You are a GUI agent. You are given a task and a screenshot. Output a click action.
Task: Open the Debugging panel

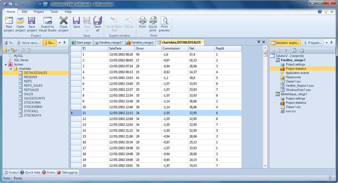tap(67, 172)
